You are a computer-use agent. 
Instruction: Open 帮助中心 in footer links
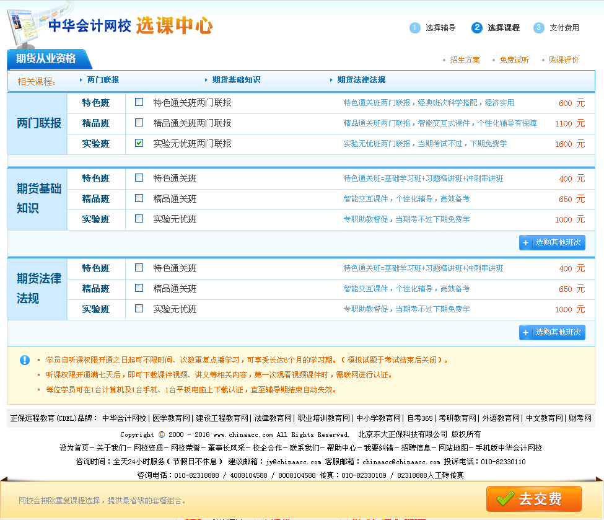(341, 448)
